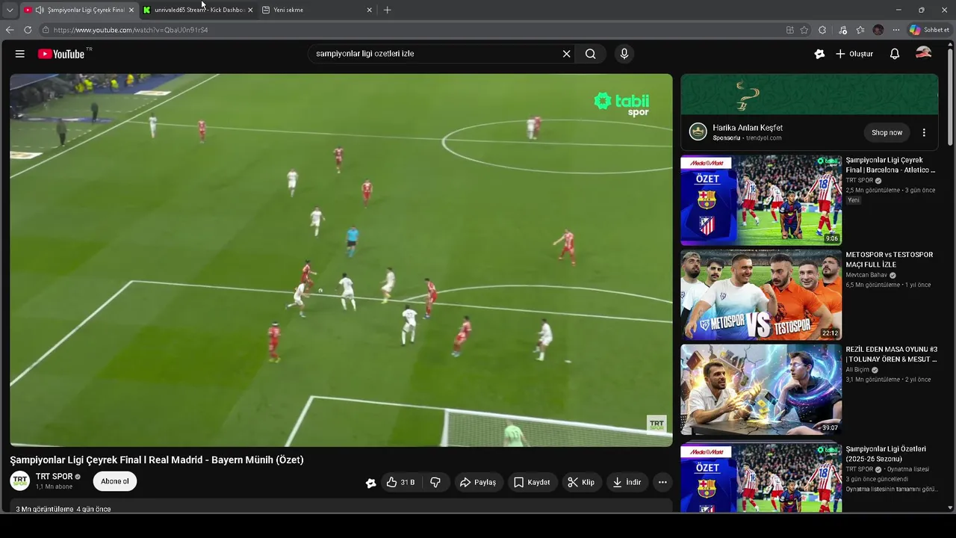Viewport: 956px width, 538px height.
Task: Switch to the unrivaled65 Kick Dashboard tab
Action: (x=199, y=10)
